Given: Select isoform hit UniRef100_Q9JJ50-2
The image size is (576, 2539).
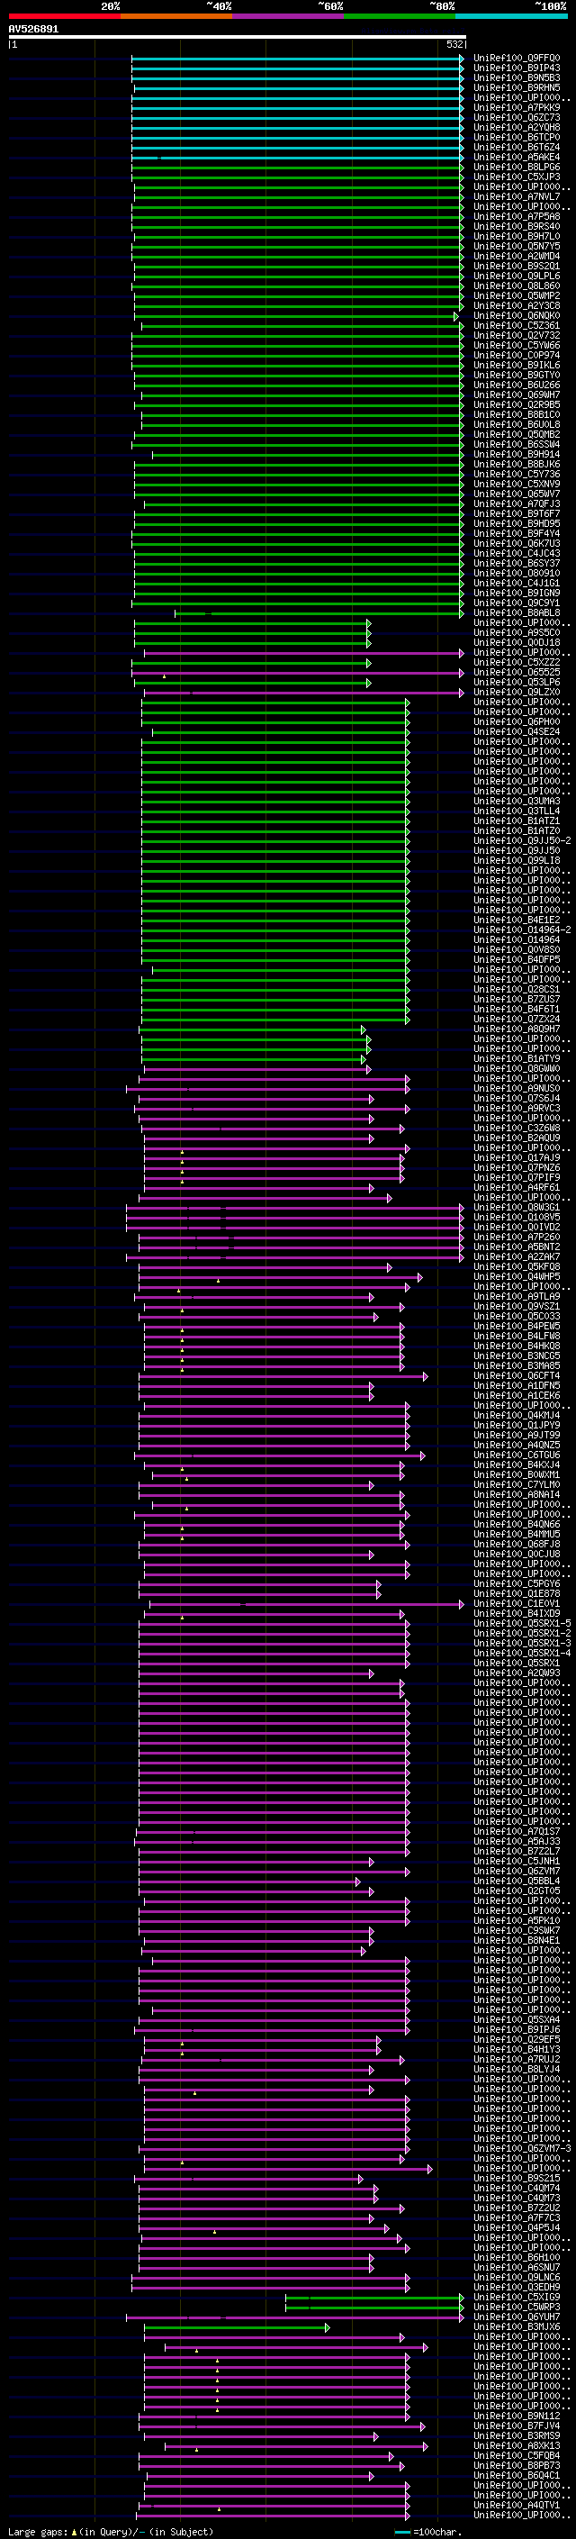Looking at the screenshot, I should pyautogui.click(x=522, y=840).
